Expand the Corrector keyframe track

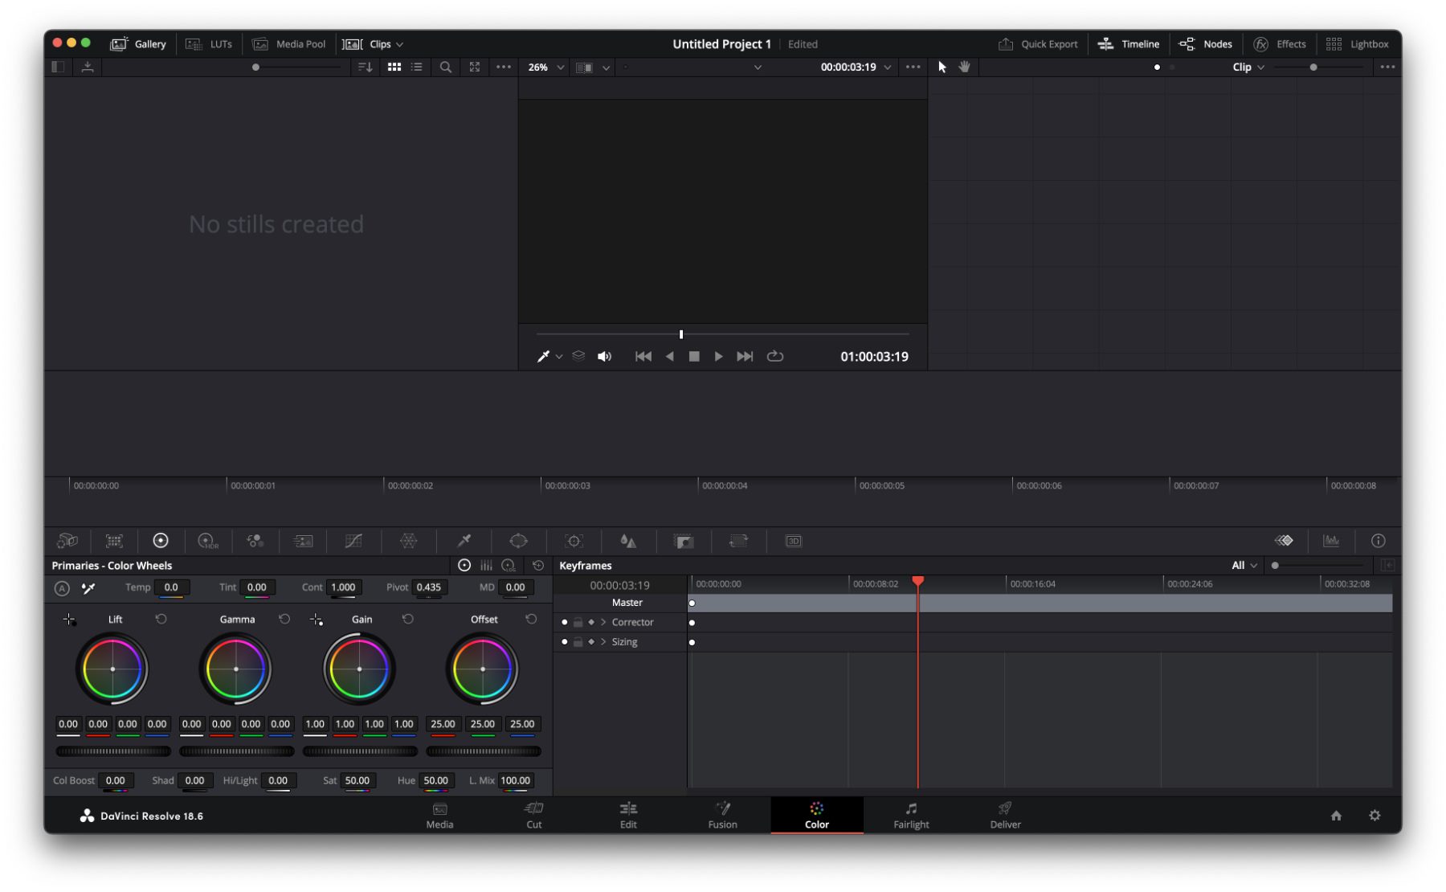click(x=603, y=622)
